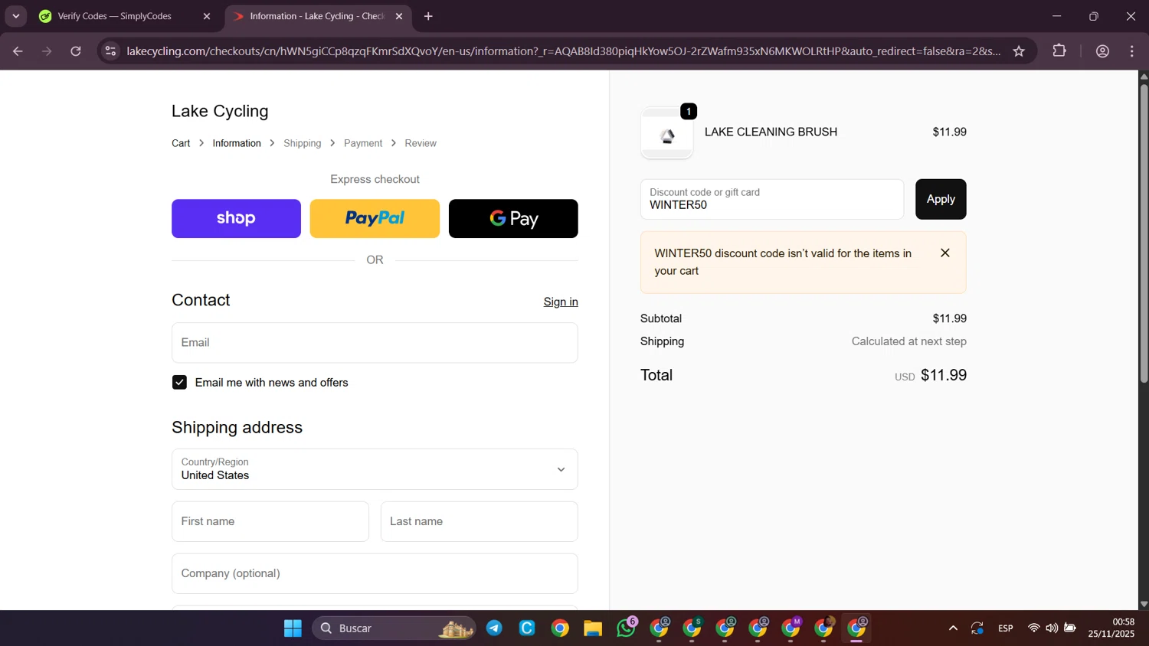1149x646 pixels.
Task: Open WhatsApp from the taskbar
Action: [x=626, y=628]
